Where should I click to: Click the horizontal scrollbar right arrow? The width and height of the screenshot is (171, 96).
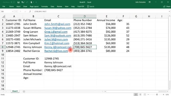click(x=168, y=91)
